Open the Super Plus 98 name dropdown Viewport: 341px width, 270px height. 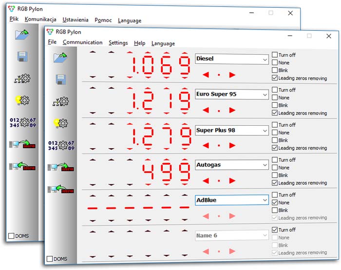[x=265, y=131]
